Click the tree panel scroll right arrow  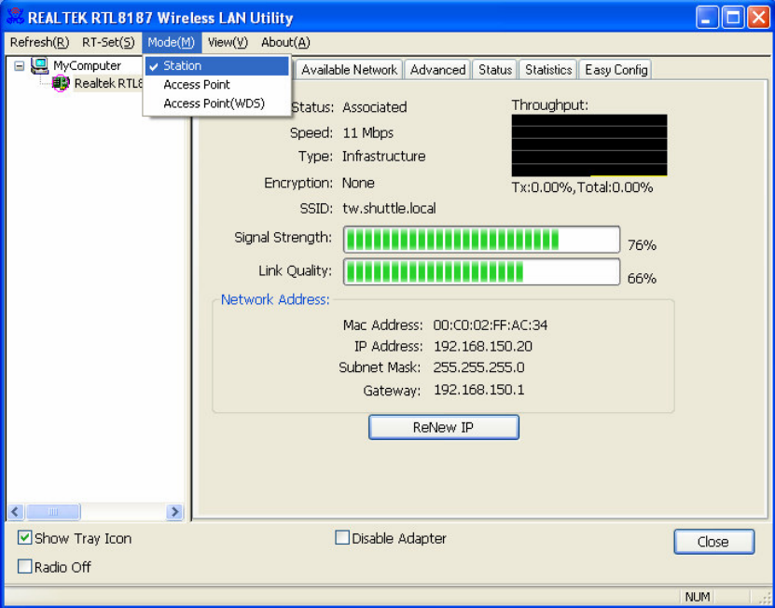(x=174, y=512)
